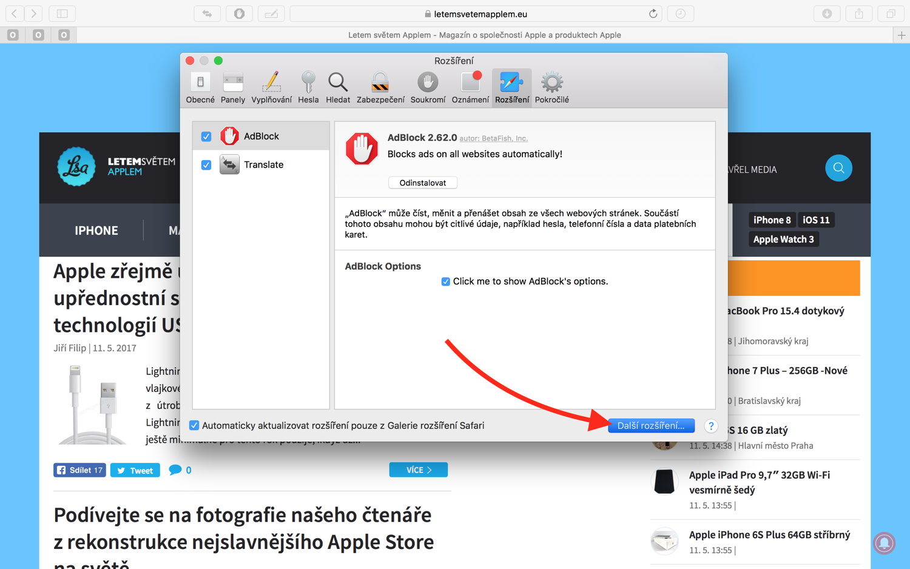Image resolution: width=910 pixels, height=569 pixels.
Task: Click the notification bell on the webpage
Action: [x=884, y=542]
